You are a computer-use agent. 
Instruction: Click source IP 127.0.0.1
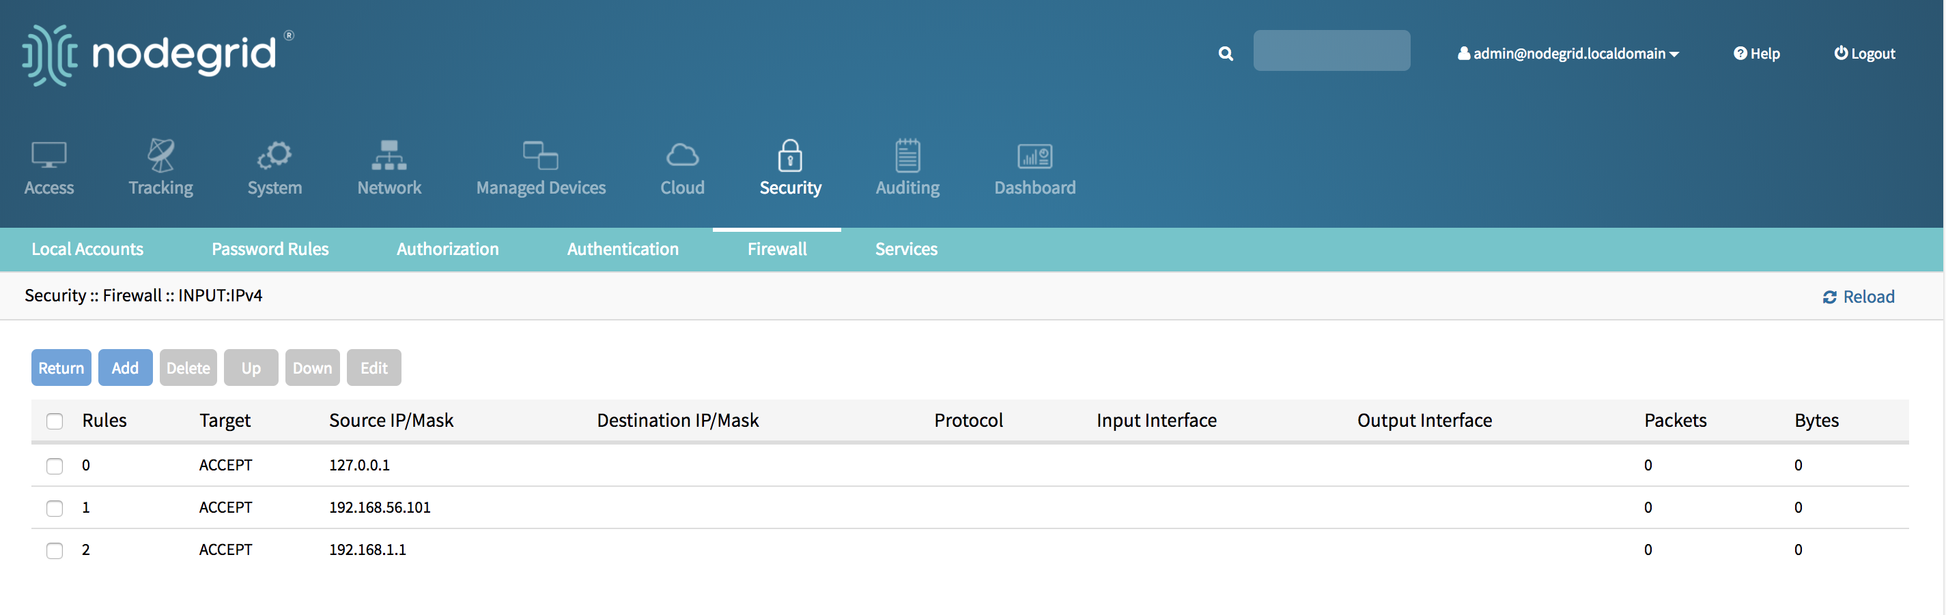(360, 465)
